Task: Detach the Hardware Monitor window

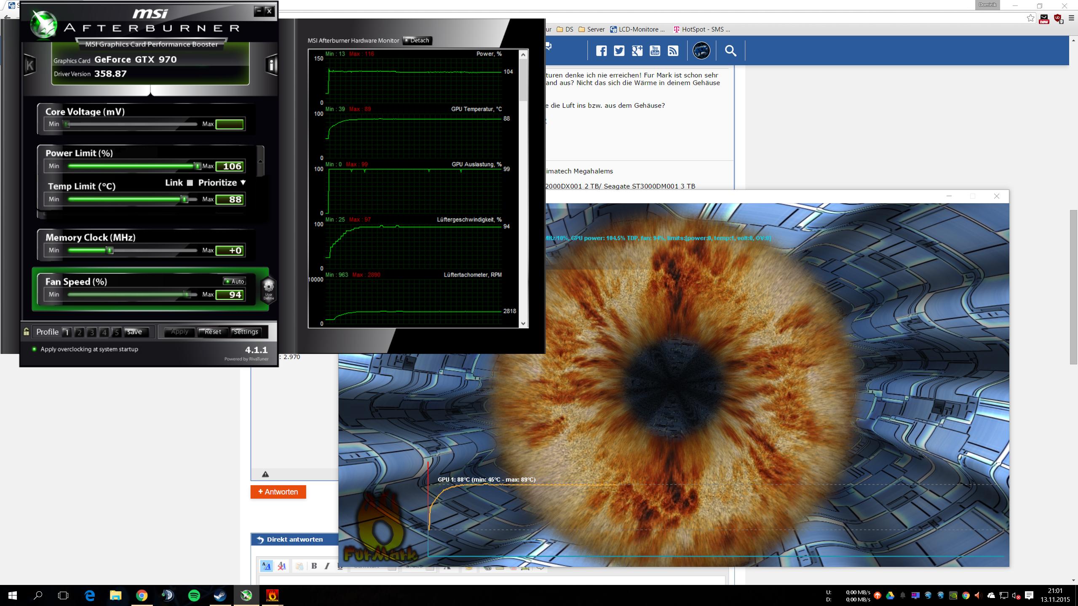Action: 417,40
